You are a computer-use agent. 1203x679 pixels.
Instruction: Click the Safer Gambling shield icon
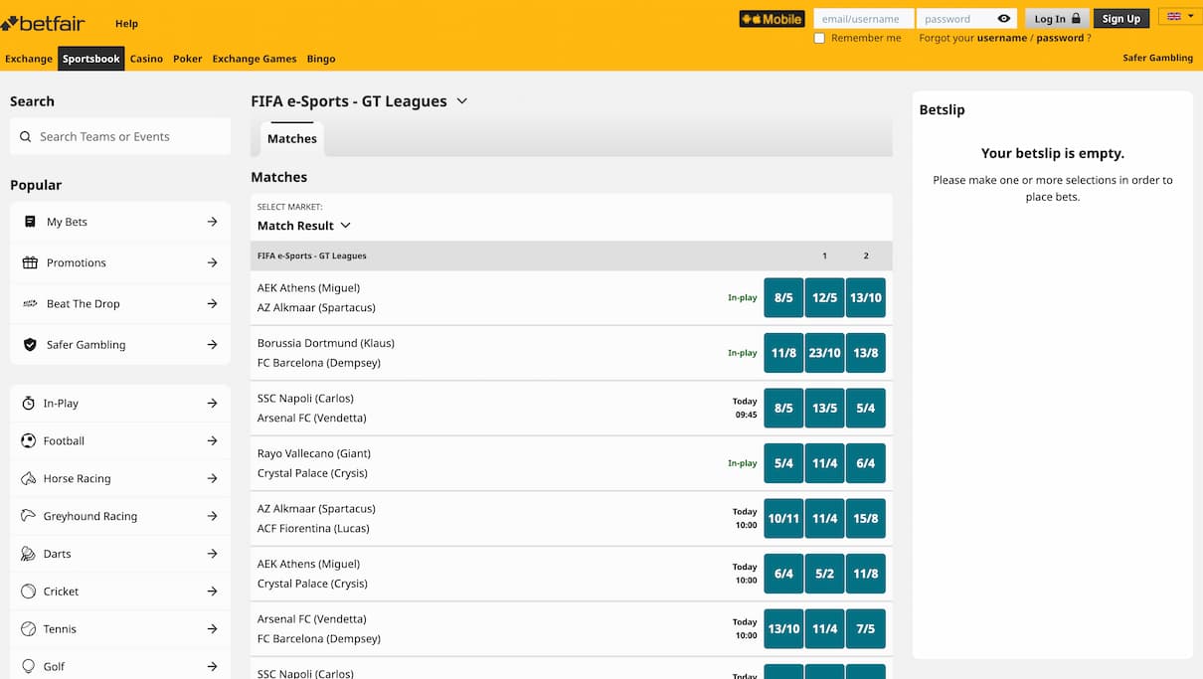[x=30, y=345]
